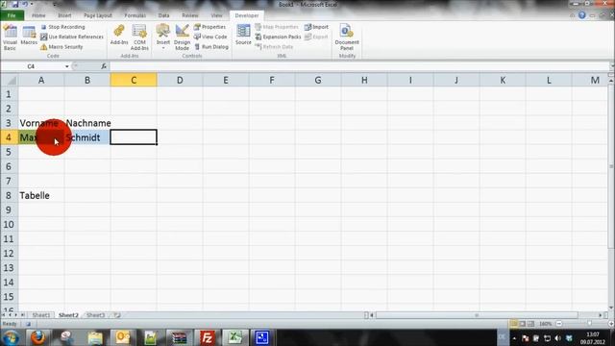Screen dimensions: 615x346
Task: Open Firefox from the taskbar
Action: point(38,337)
